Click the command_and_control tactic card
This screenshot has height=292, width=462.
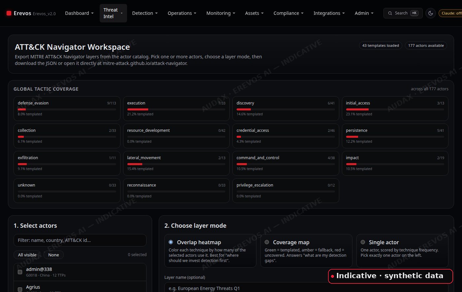(x=286, y=163)
